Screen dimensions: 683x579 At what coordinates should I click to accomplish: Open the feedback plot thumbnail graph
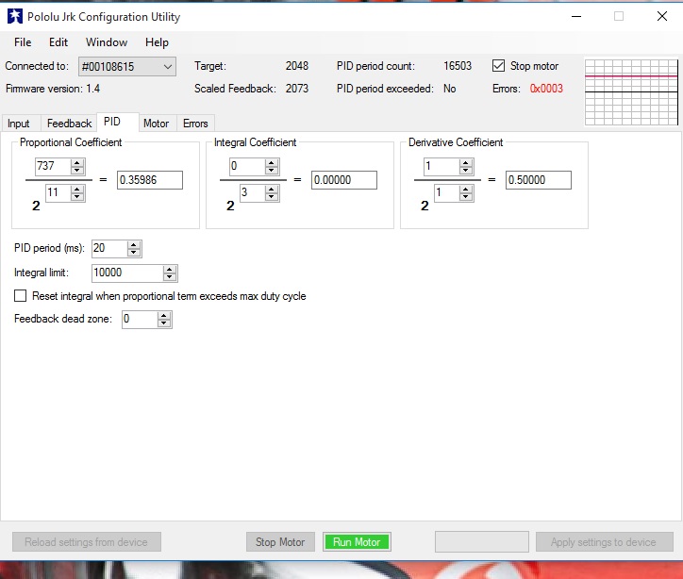coord(631,92)
